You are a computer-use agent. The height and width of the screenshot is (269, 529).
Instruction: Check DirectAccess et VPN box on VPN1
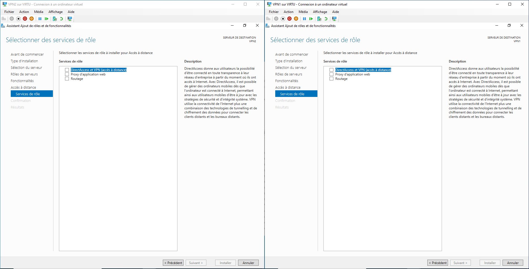[331, 70]
